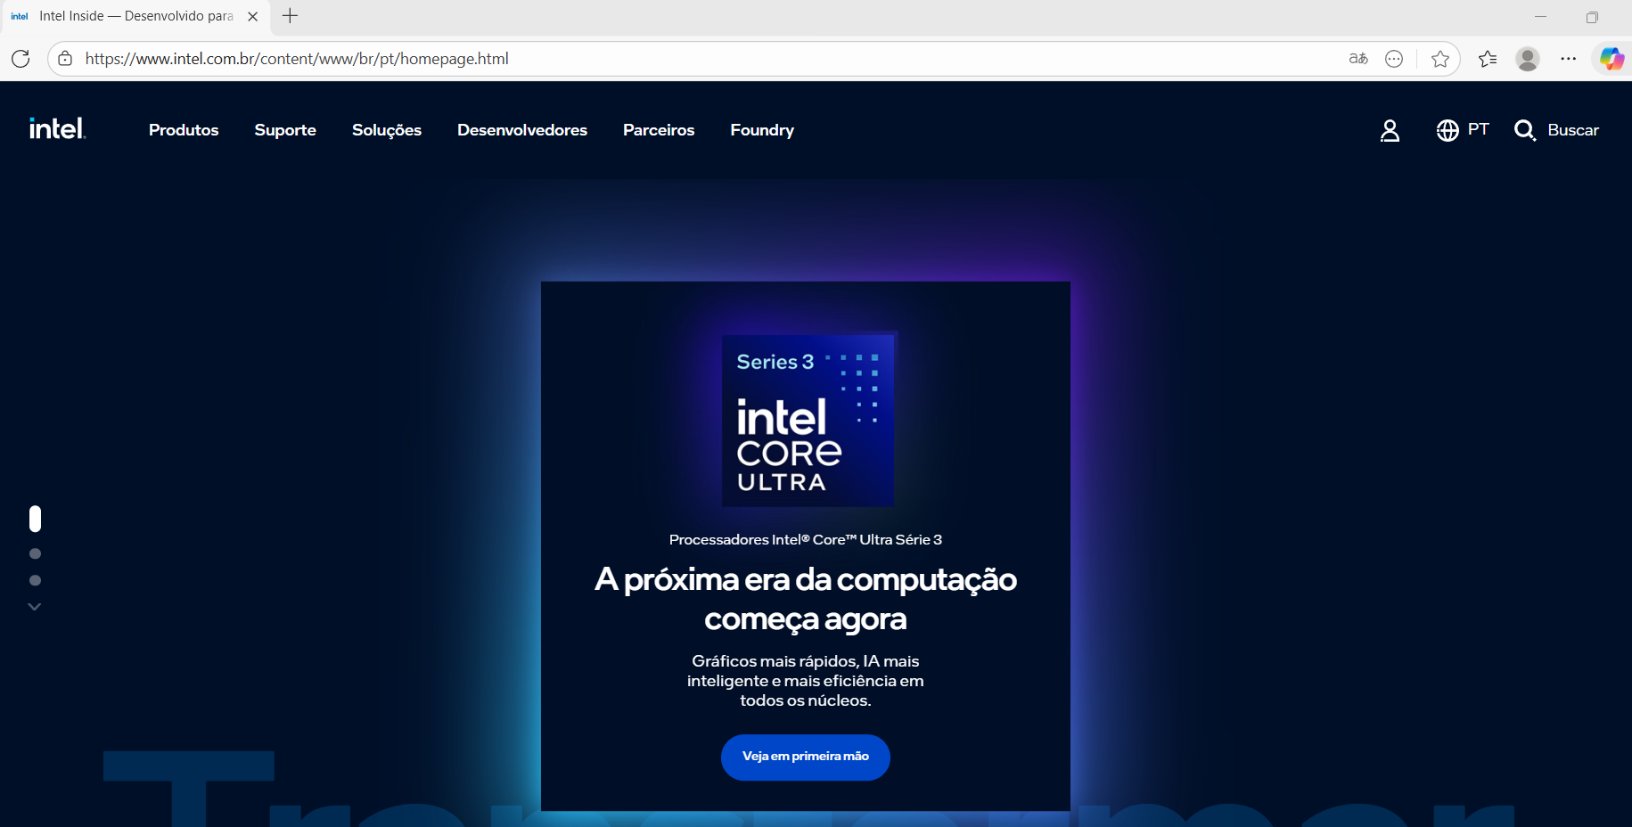Screen dimensions: 1632x827
Task: Open the Soluções menu
Action: [387, 130]
